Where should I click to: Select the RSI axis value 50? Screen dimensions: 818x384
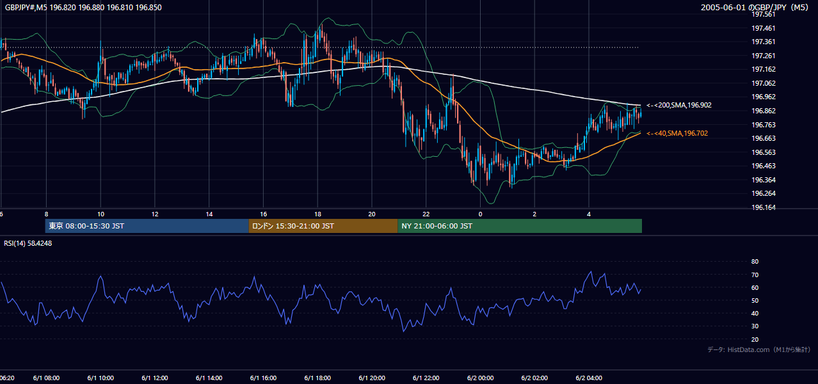[755, 300]
